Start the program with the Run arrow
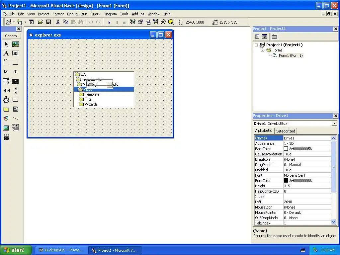Screen dimensions: 340x255 [109, 22]
